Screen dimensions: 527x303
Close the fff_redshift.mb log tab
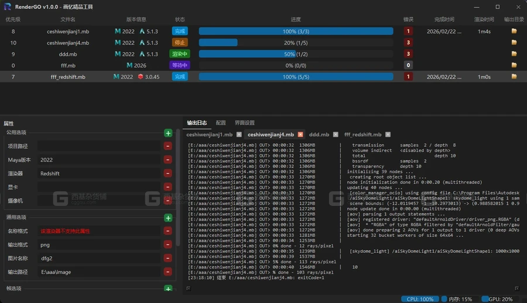point(388,135)
